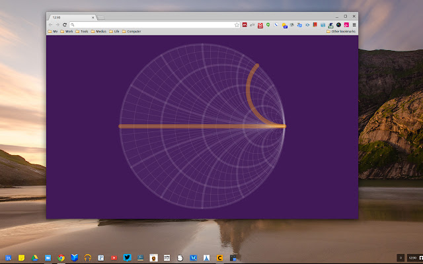Open the Twitter app on the shelf

tap(127, 258)
